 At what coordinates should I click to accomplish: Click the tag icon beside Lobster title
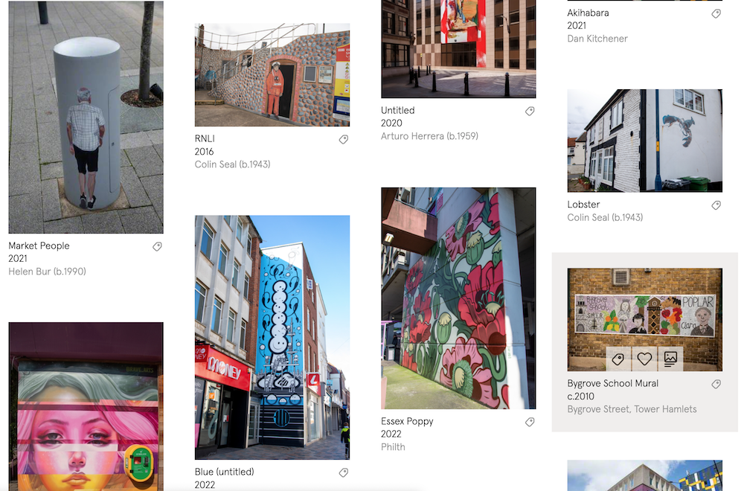click(x=716, y=205)
